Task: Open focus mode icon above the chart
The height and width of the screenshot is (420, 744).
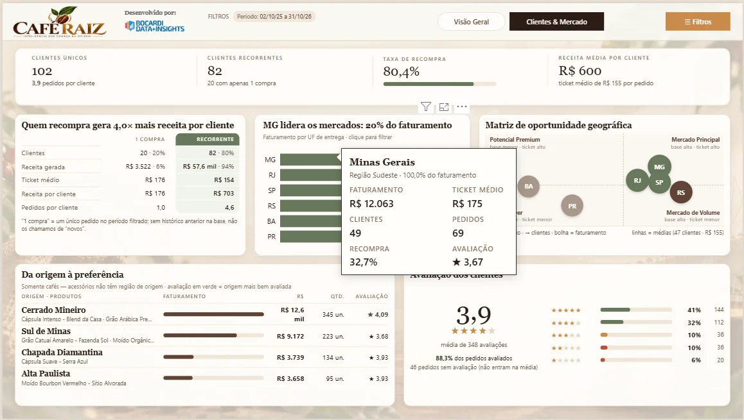Action: pos(444,107)
